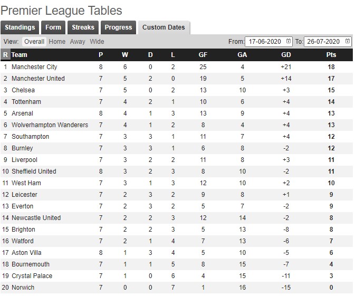The width and height of the screenshot is (356, 305).
Task: Select the Overall view option
Action: pos(34,42)
